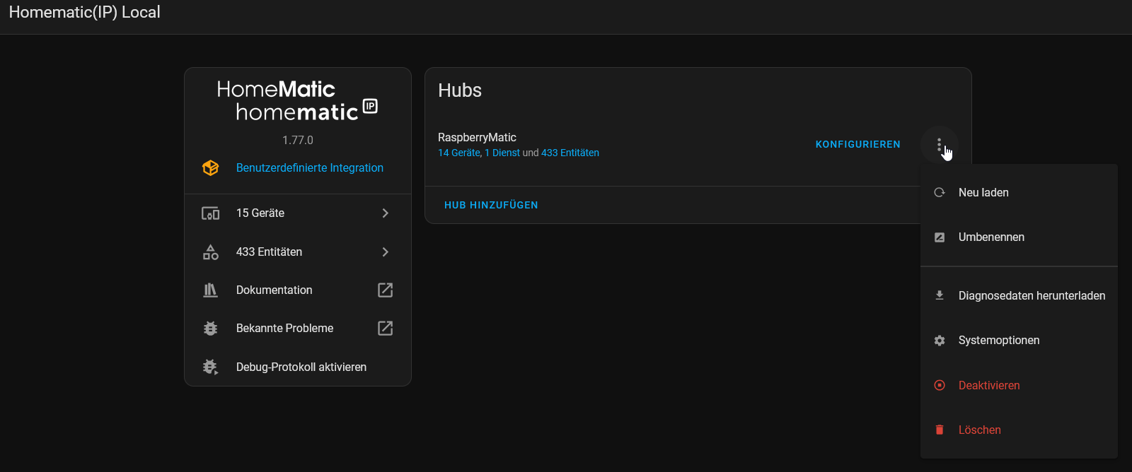Open the 14 Geräte link under RaspberryMatic
The image size is (1132, 472).
point(458,153)
